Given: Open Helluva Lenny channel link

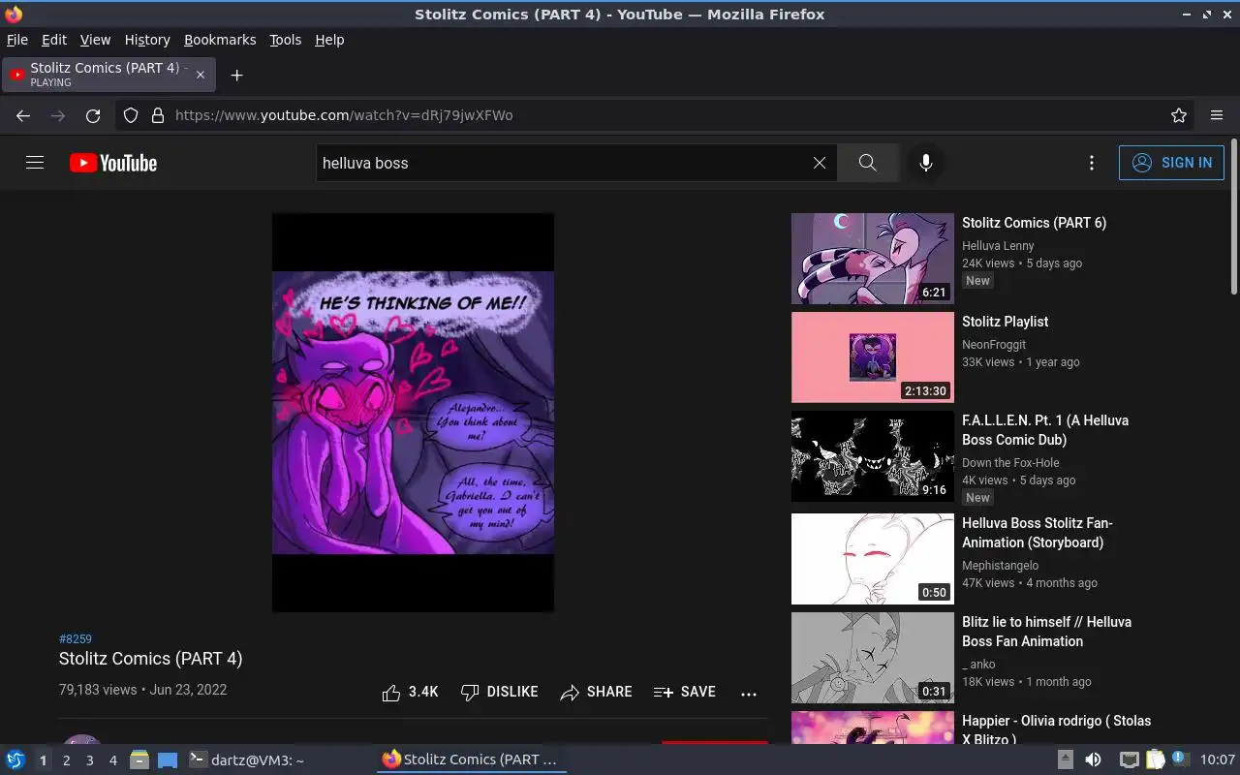Looking at the screenshot, I should pos(998,246).
